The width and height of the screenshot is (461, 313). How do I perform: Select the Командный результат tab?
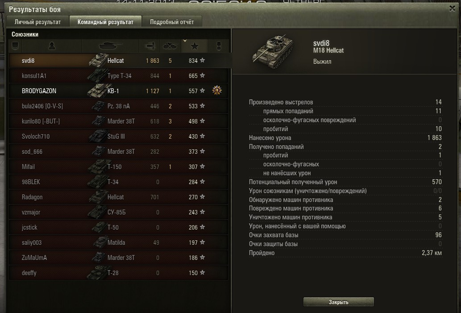click(105, 22)
